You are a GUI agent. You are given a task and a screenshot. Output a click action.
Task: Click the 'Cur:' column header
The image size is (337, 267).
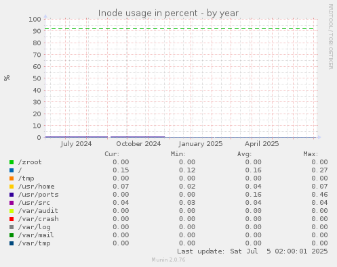click(x=112, y=154)
